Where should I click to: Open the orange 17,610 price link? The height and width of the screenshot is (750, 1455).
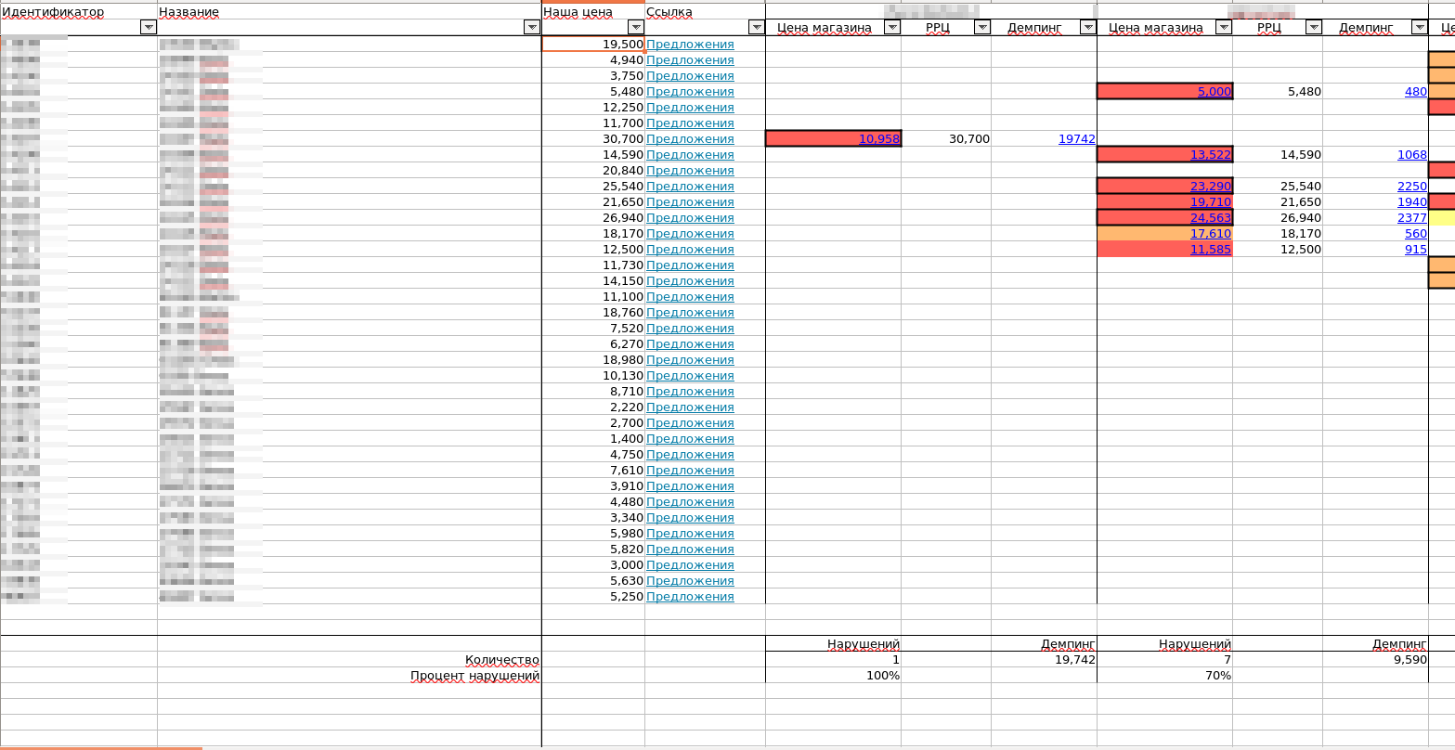pyautogui.click(x=1210, y=234)
